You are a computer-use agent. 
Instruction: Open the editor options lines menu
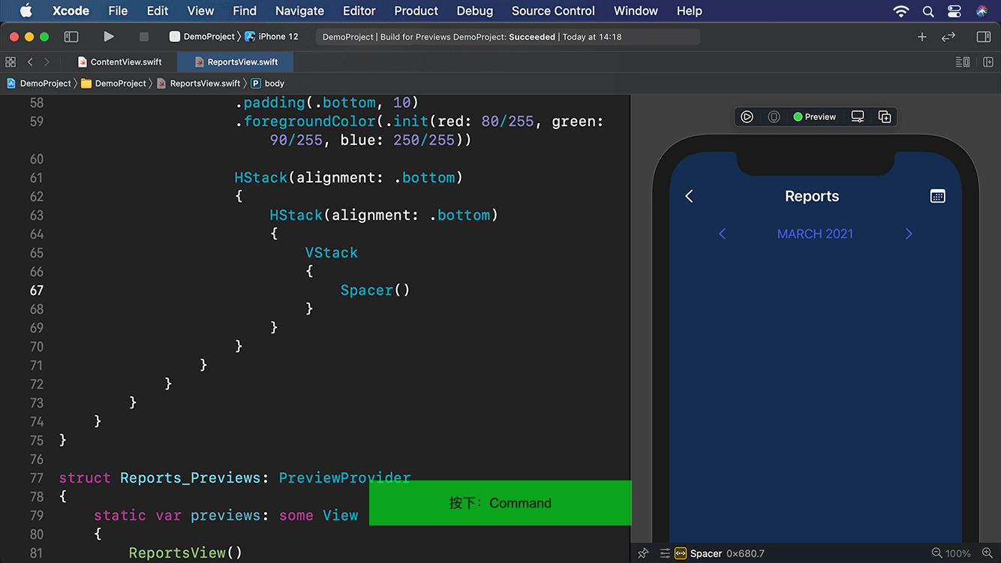[x=963, y=62]
